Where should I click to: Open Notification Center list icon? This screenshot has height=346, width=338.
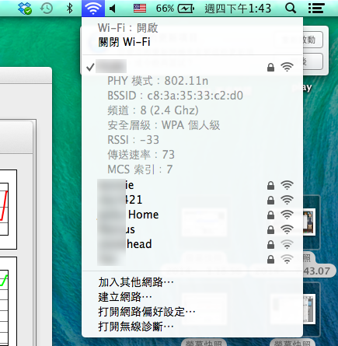pyautogui.click(x=316, y=9)
